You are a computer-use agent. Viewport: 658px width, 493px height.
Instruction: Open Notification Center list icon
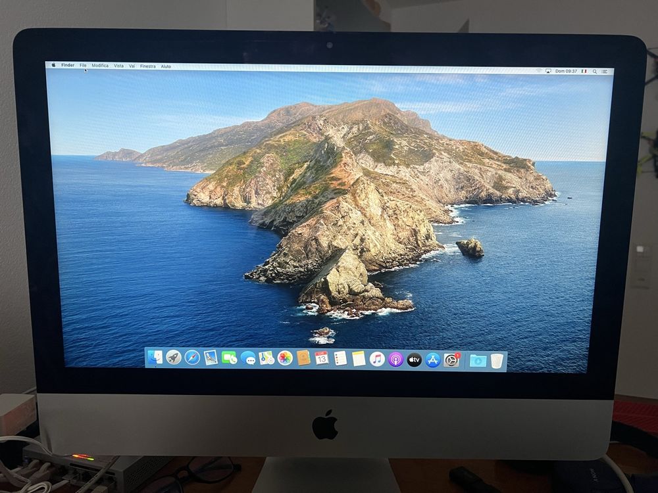coord(605,72)
